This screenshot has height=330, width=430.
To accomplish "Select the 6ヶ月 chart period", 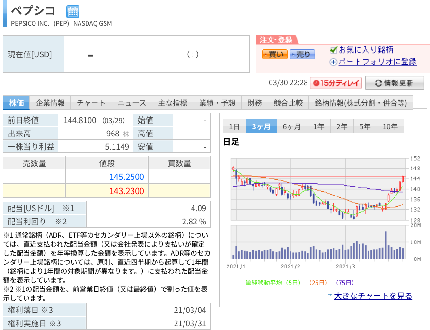I will pyautogui.click(x=292, y=126).
